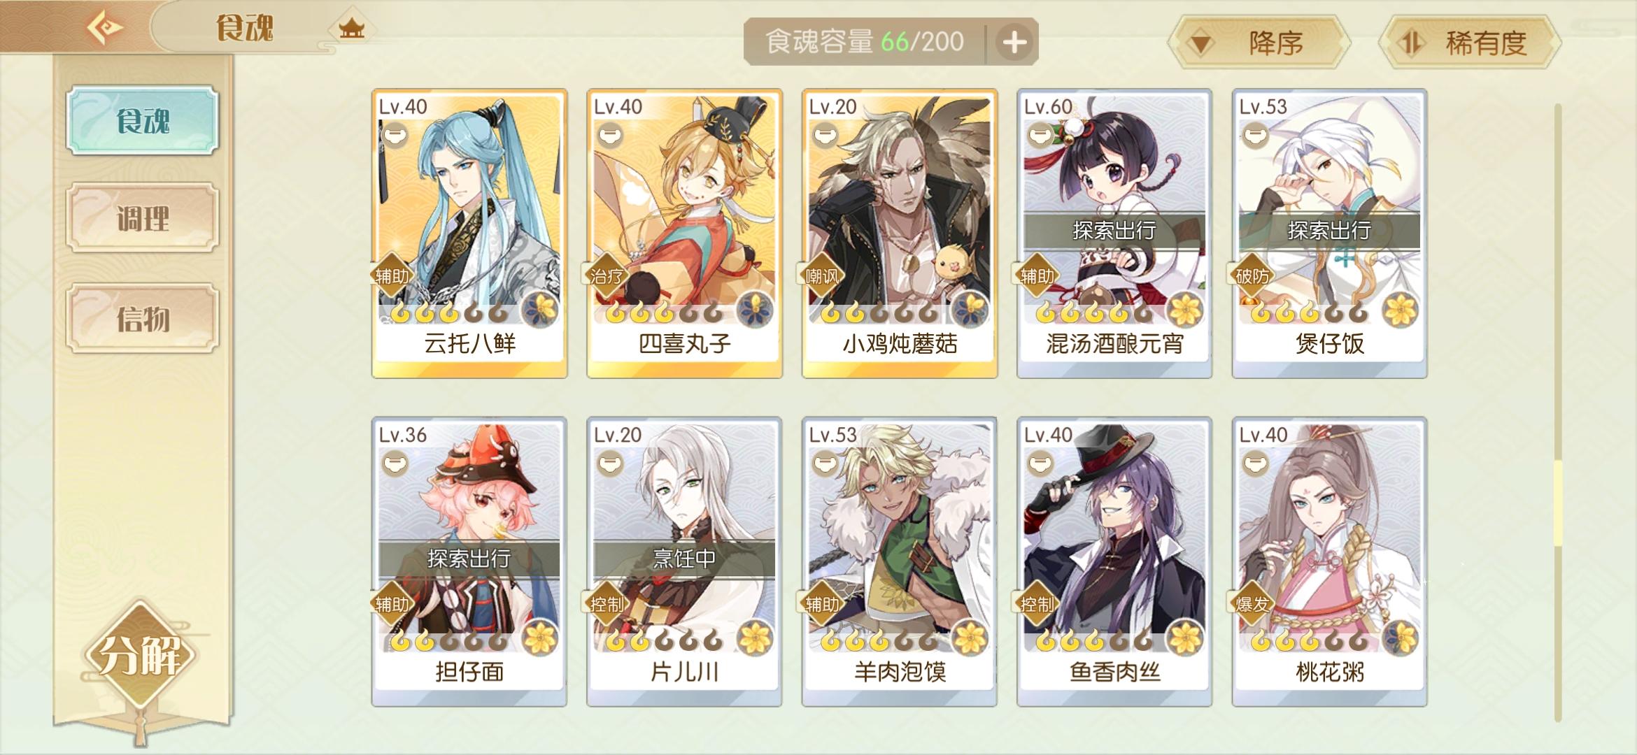
Task: Click the plus icon to expand capacity
Action: [x=1014, y=42]
